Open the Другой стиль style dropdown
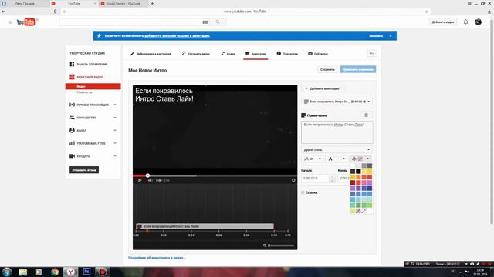 [x=337, y=150]
